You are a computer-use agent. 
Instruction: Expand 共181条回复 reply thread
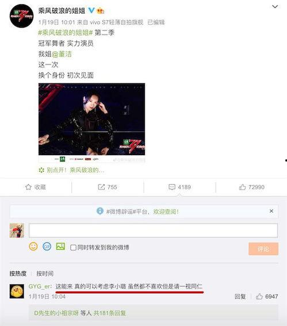pos(109,313)
